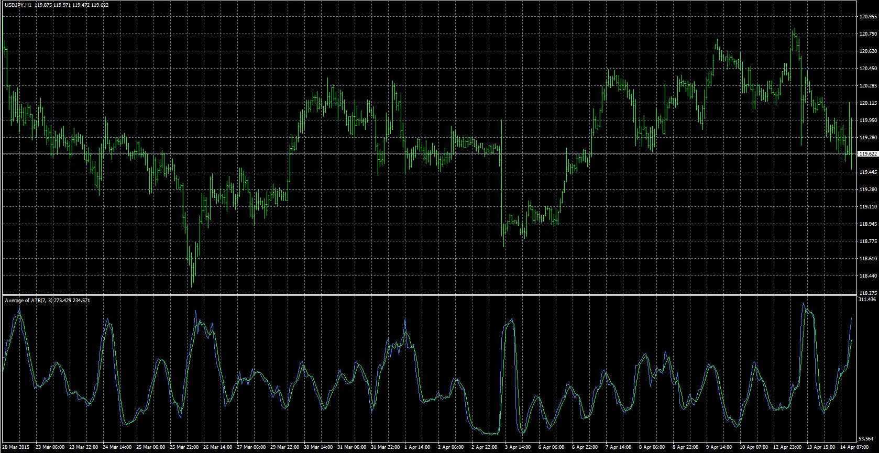This screenshot has width=879, height=453.
Task: Pick the 118.945 price on the scale
Action: click(868, 224)
